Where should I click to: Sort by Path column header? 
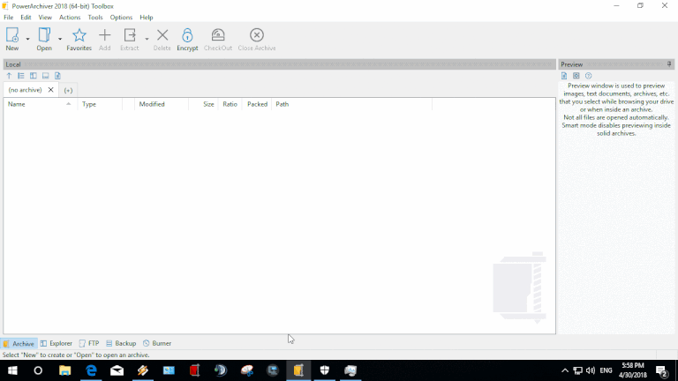point(351,104)
